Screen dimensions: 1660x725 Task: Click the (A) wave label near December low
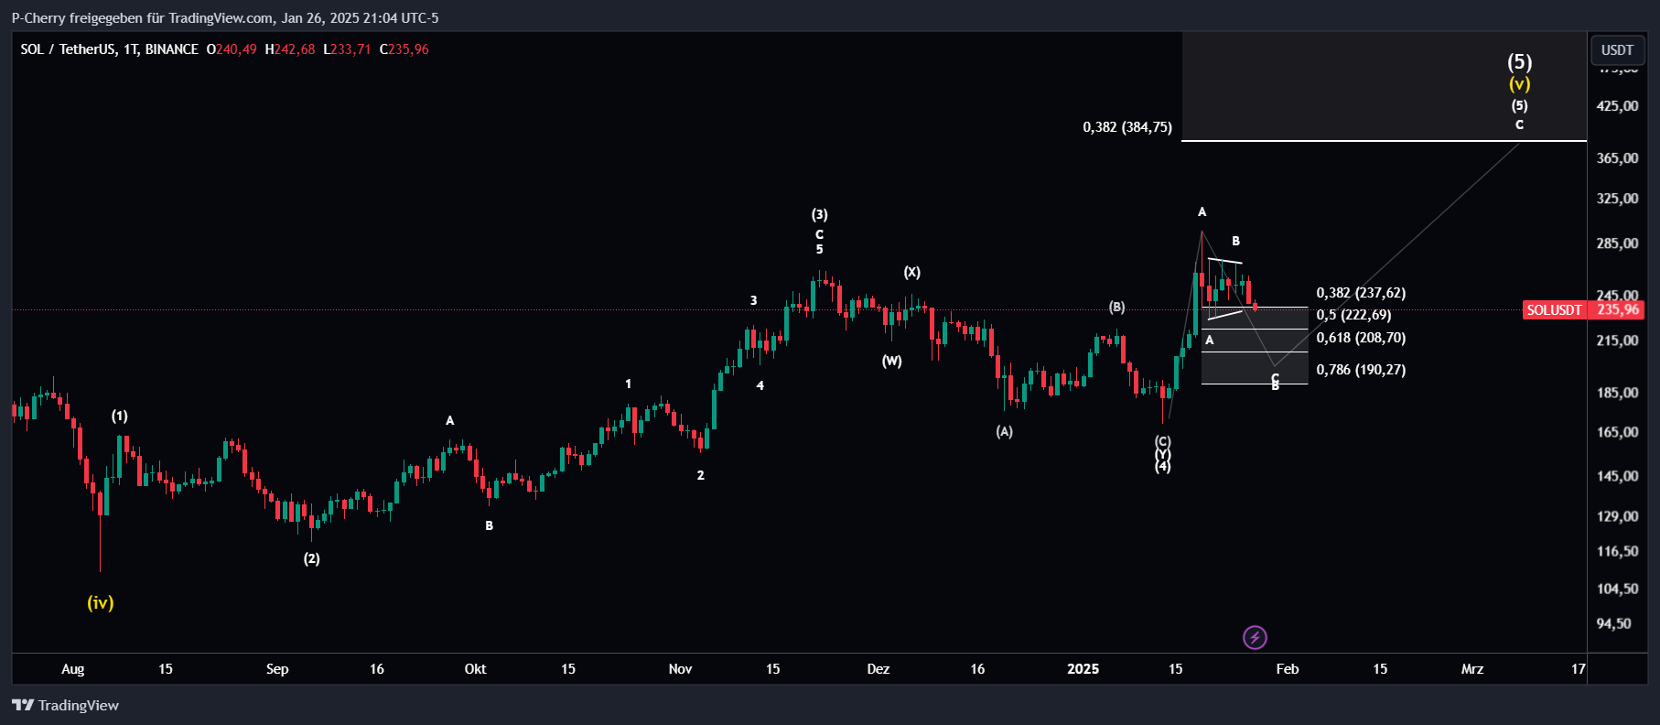[1004, 431]
